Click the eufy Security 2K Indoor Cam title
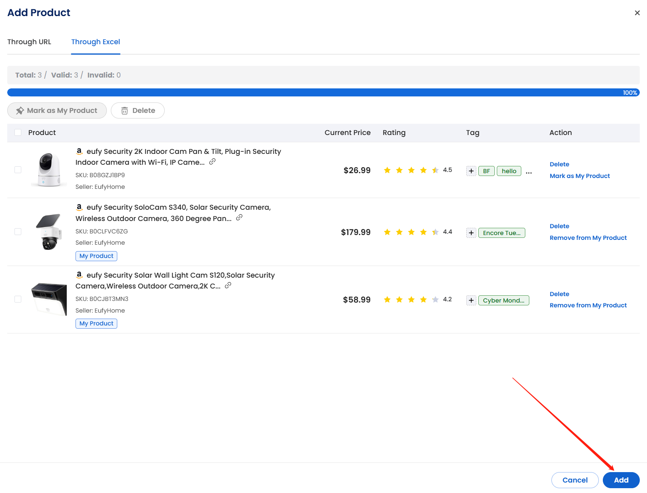 click(178, 157)
